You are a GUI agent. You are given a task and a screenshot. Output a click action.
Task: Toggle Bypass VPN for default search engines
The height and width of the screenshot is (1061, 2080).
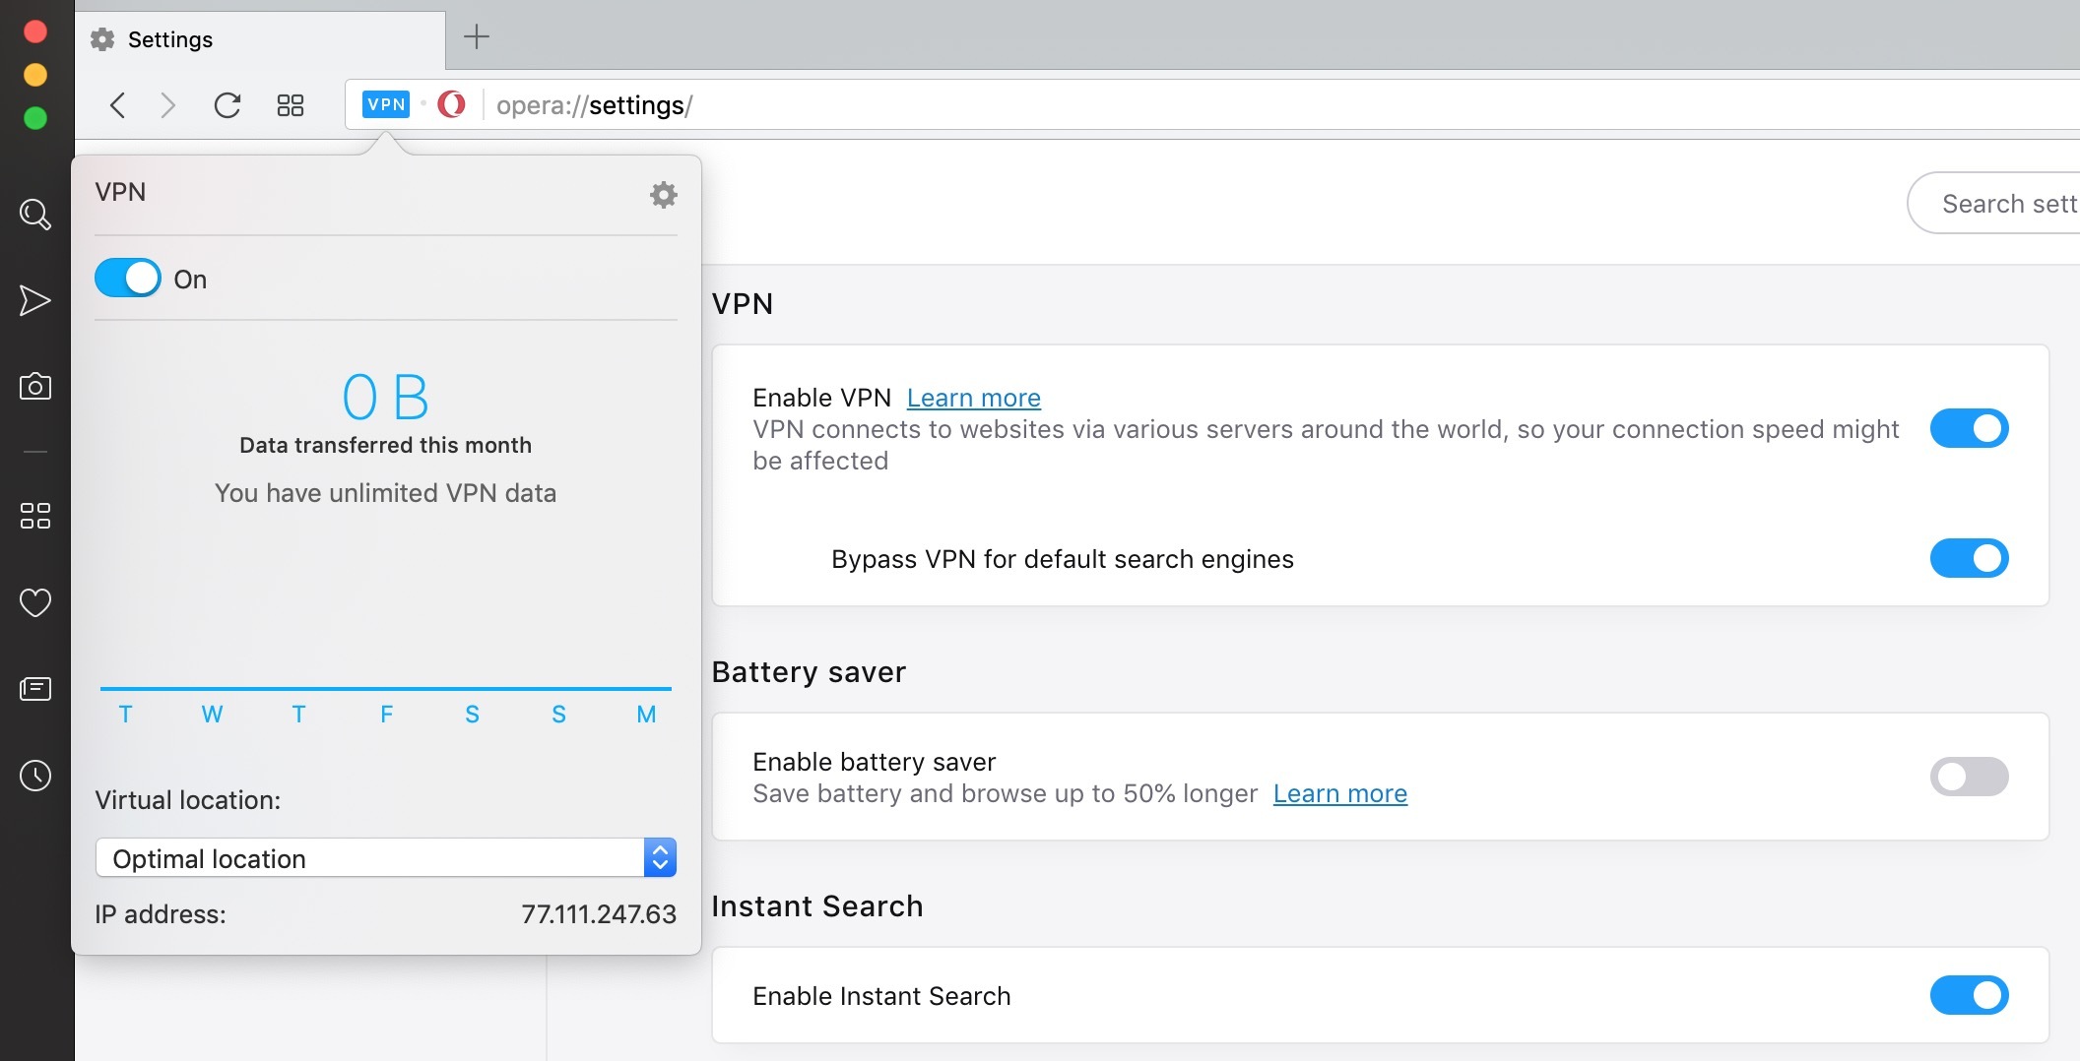coord(1969,559)
